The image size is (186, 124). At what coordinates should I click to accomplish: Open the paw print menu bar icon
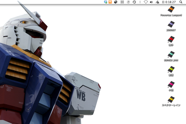pos(116,2)
